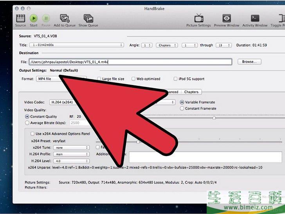Click the Average Bitrate 2500 field

point(79,123)
